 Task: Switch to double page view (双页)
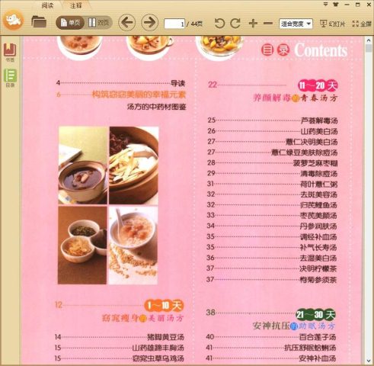[x=99, y=23]
